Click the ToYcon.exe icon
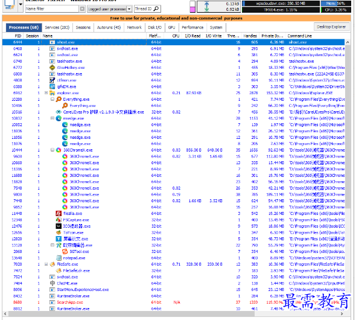Screen dimensions: 356x320 [59, 232]
